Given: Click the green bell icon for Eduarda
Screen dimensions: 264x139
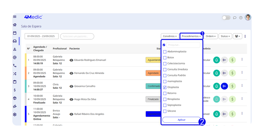Looking at the screenshot, I should click(x=217, y=60).
